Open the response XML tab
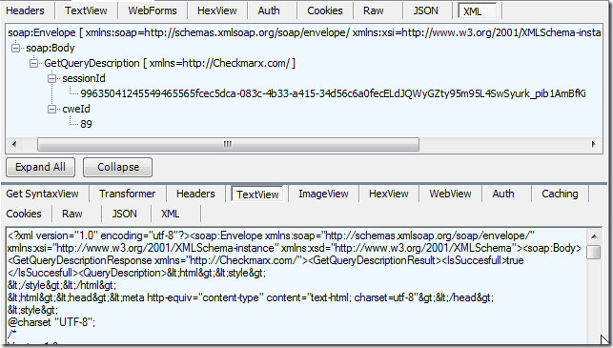Screen dimensions: 613x348 (171, 214)
